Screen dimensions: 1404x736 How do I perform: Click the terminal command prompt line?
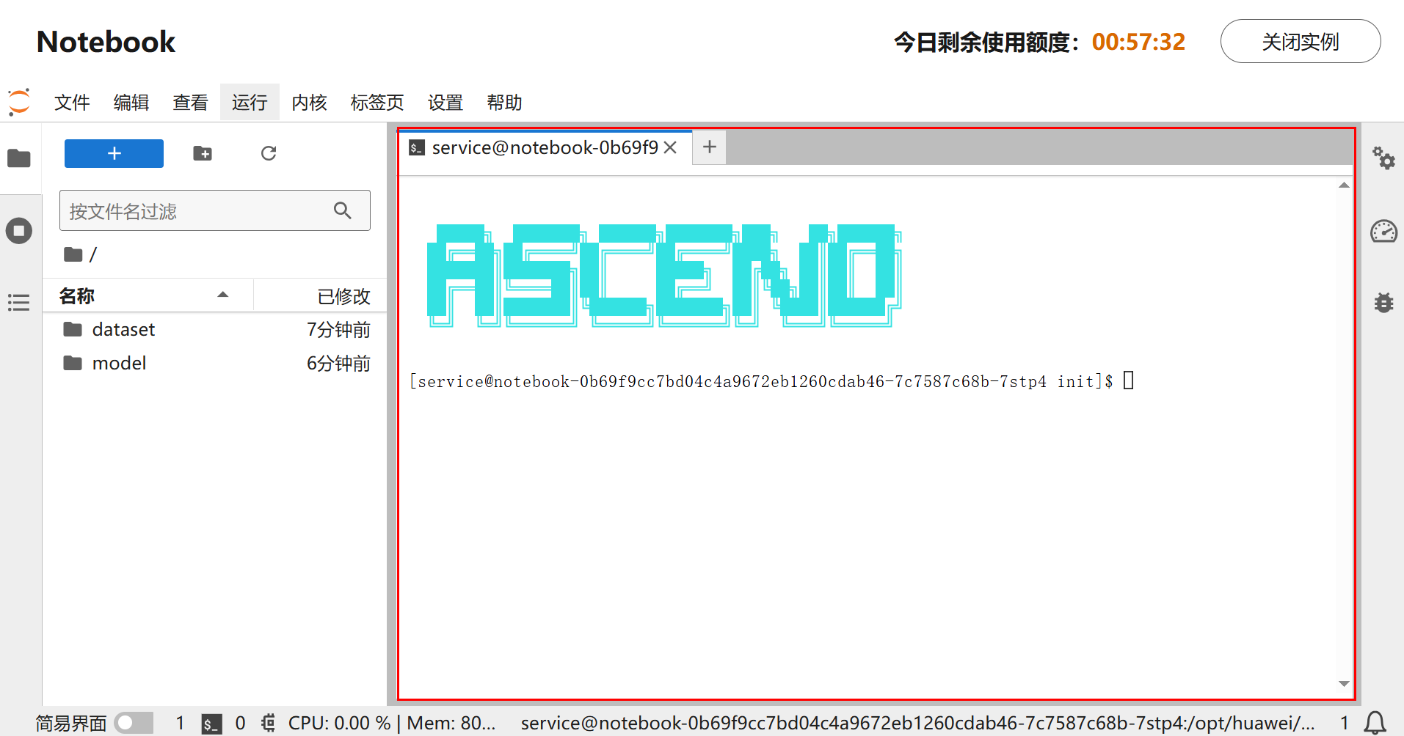coord(771,381)
